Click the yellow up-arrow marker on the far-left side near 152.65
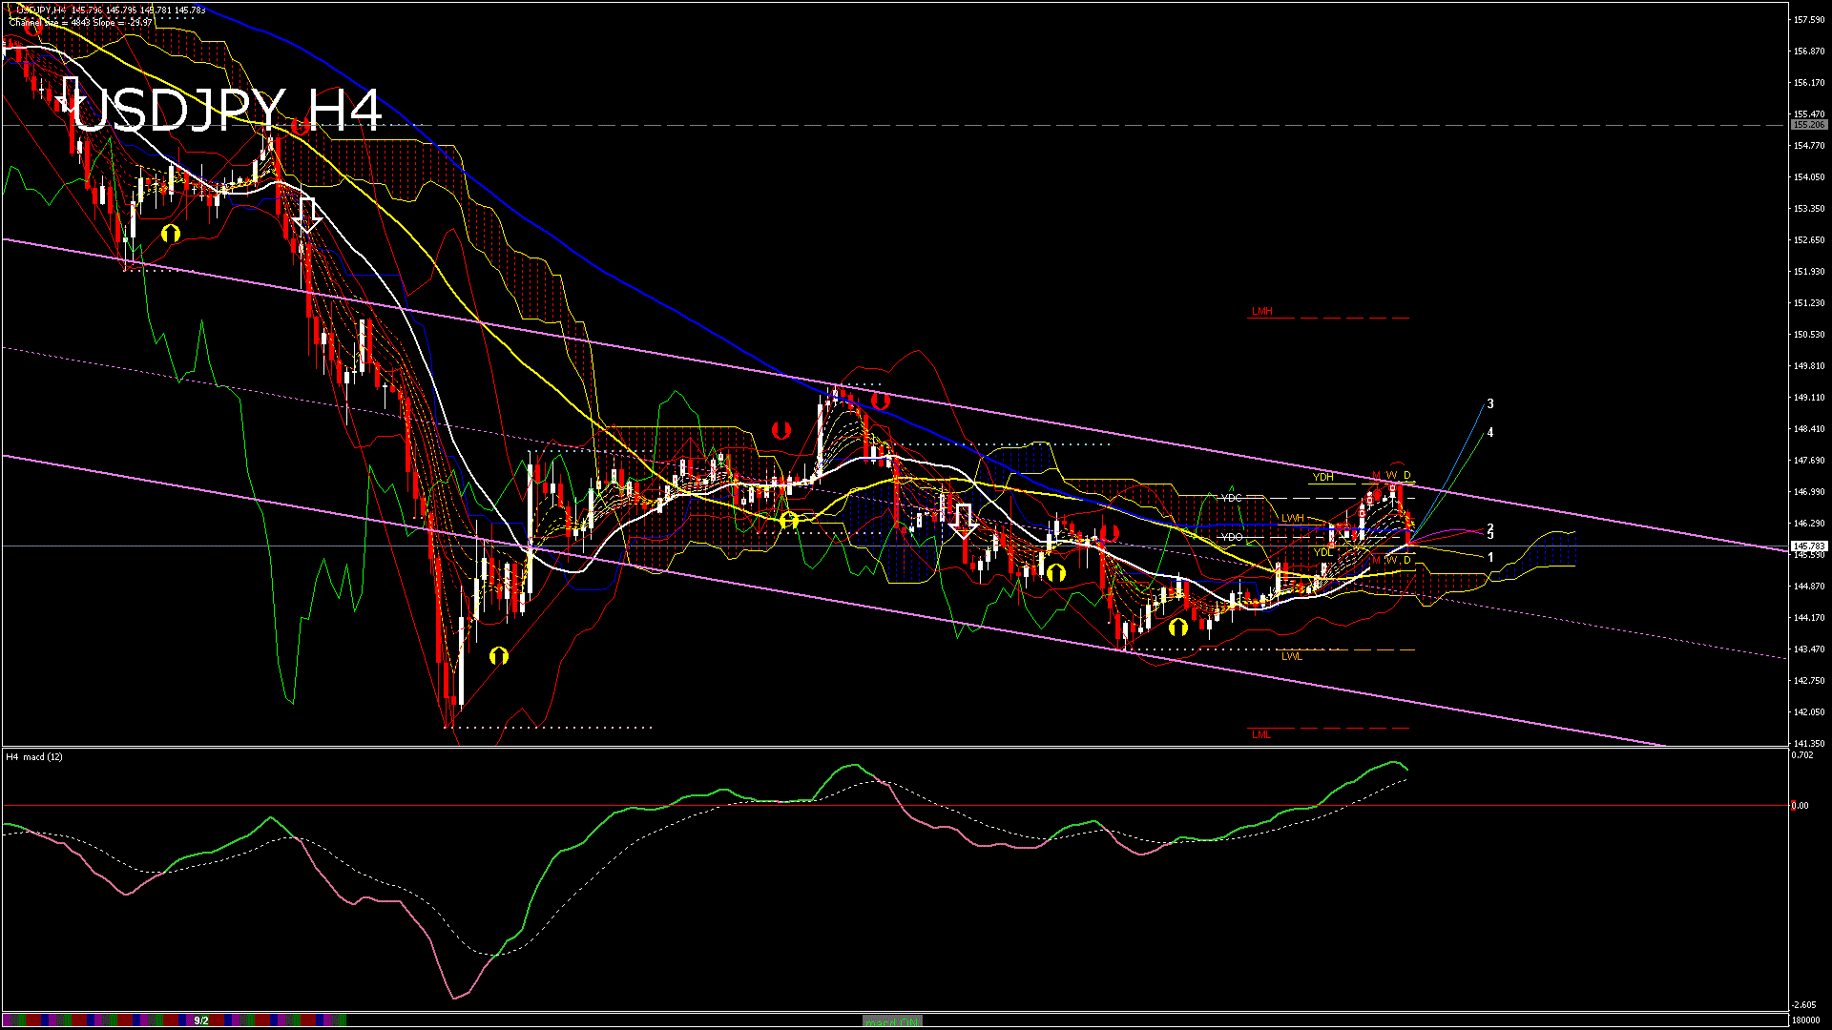The width and height of the screenshot is (1832, 1030). coord(171,233)
